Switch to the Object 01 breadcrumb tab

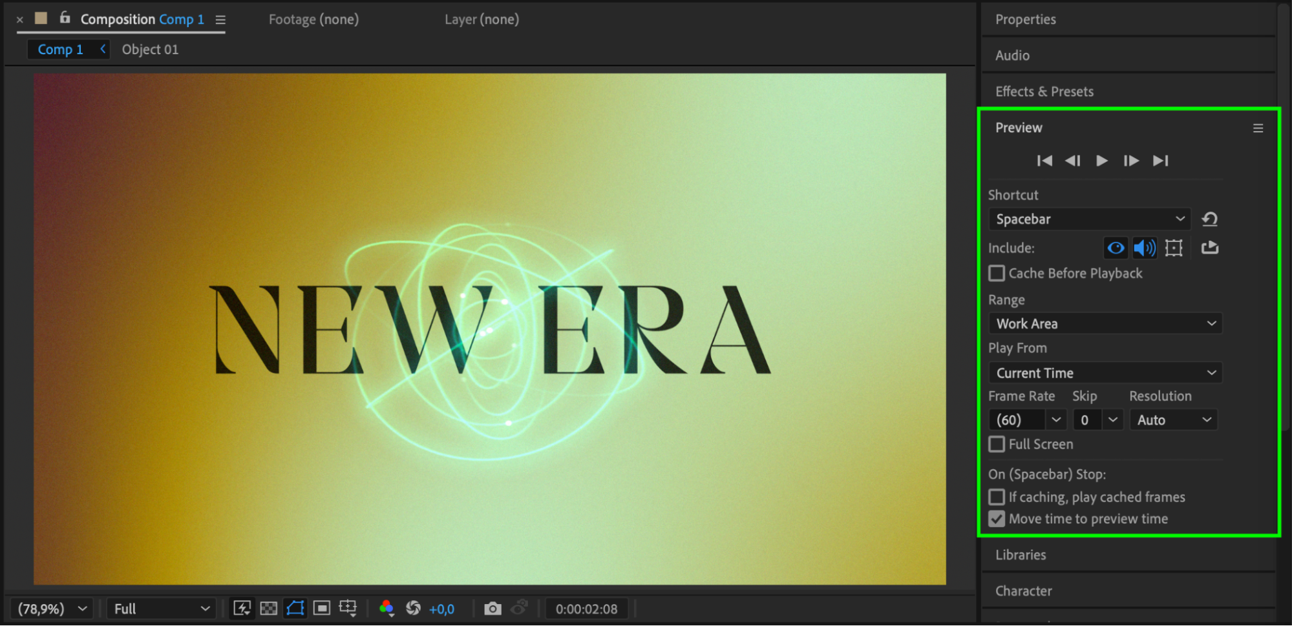(150, 50)
